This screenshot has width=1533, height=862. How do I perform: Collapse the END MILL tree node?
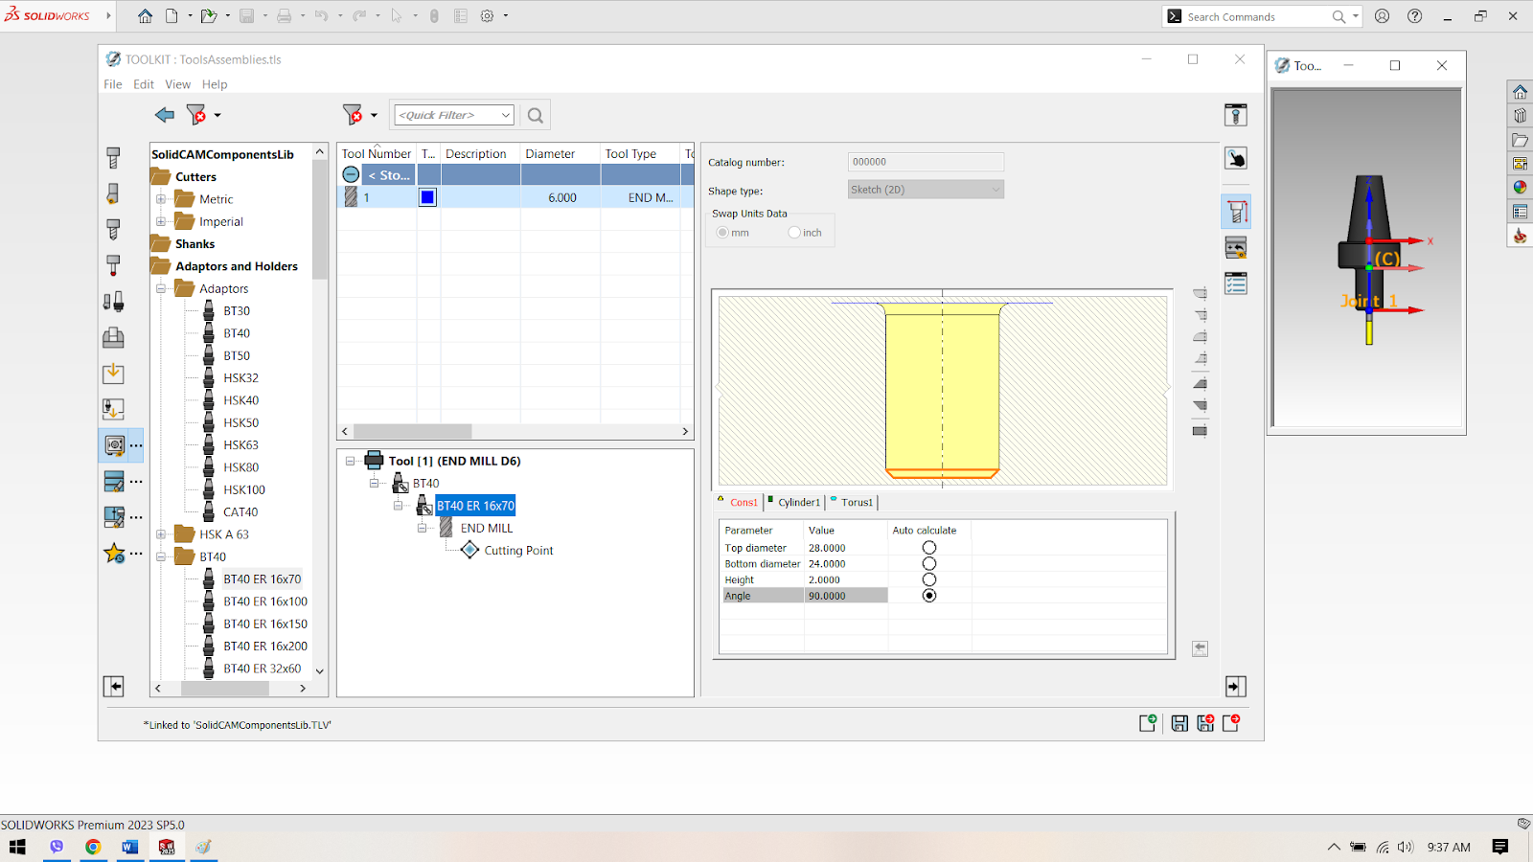click(422, 528)
